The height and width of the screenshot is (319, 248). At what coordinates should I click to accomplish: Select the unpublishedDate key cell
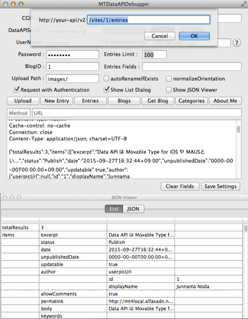click(x=73, y=257)
